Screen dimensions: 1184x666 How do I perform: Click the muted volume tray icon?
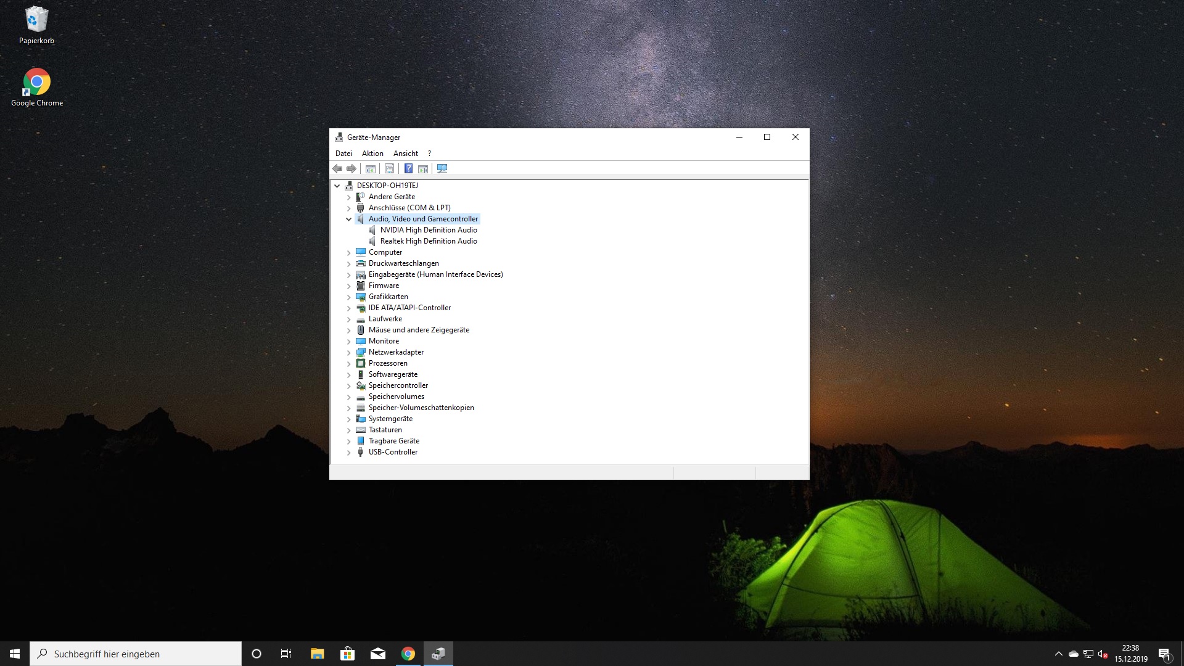(x=1103, y=654)
